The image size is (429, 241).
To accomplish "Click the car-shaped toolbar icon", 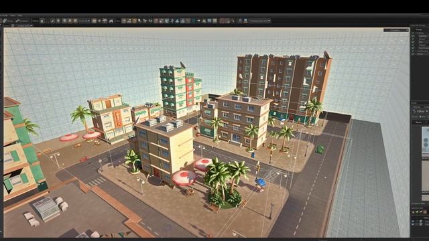I will [x=111, y=21].
